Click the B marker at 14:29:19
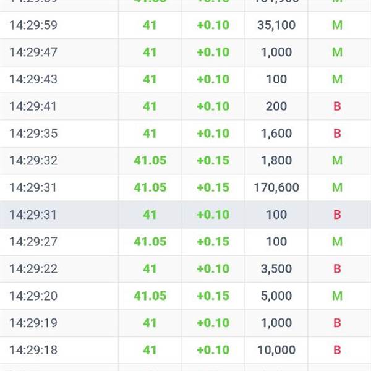371x371 pixels. 337,323
